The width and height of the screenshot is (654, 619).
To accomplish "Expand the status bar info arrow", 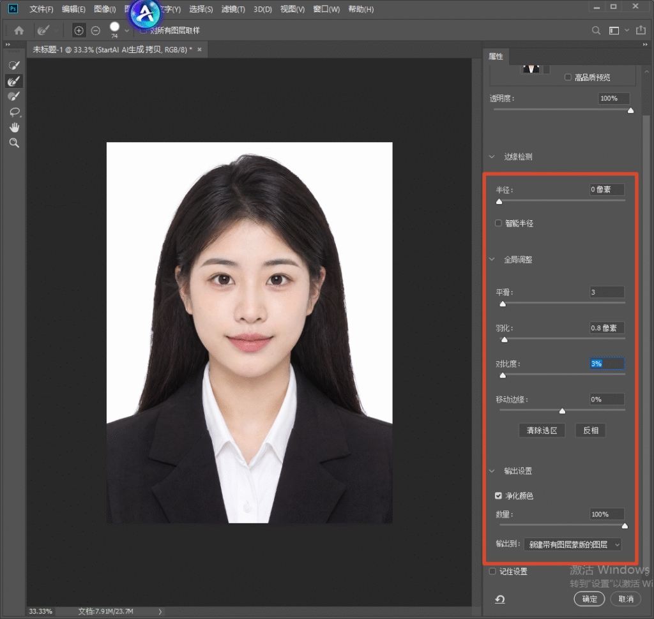I will (160, 611).
